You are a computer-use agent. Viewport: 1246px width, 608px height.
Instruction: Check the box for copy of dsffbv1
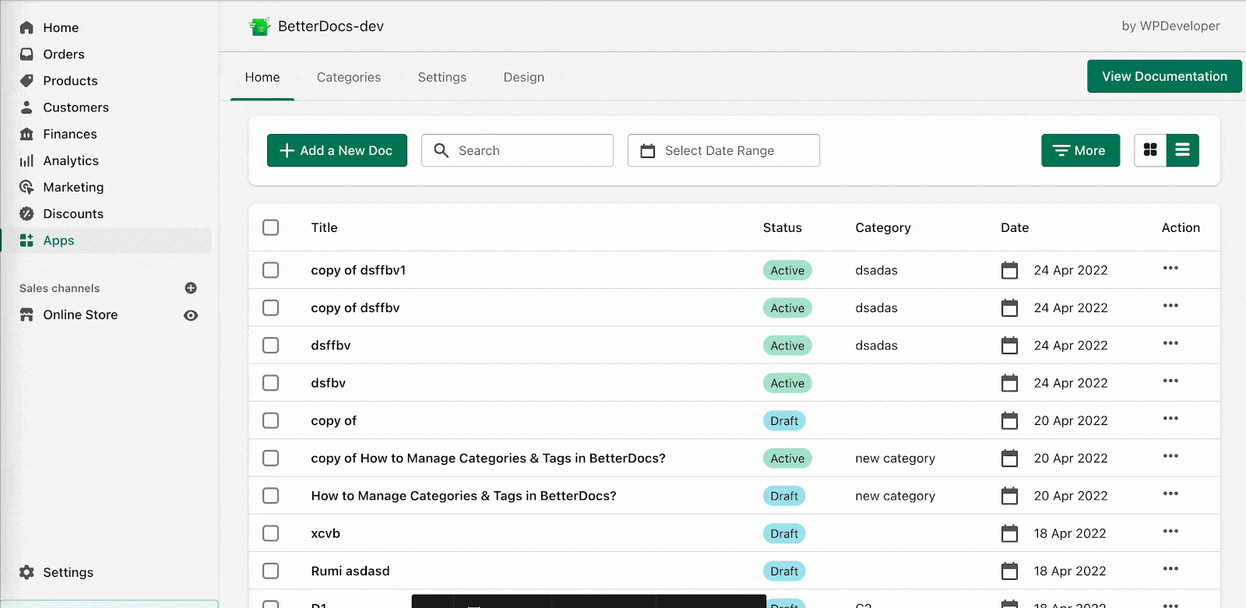[x=271, y=270]
